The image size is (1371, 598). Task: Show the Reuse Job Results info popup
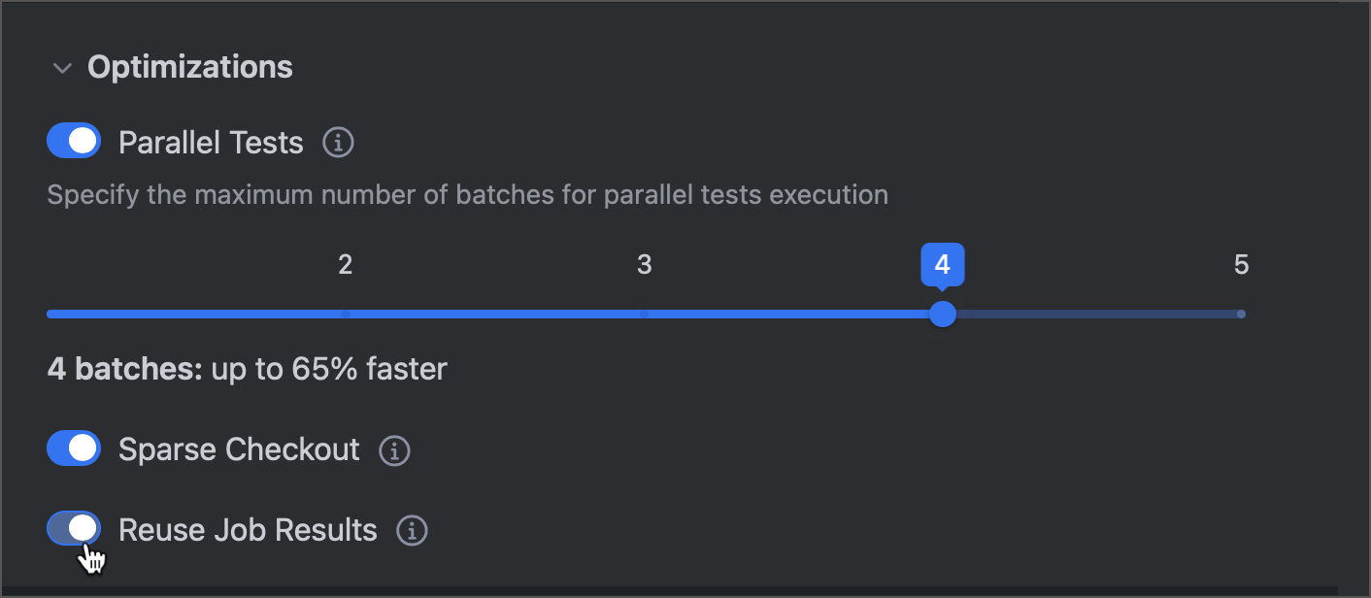point(411,530)
